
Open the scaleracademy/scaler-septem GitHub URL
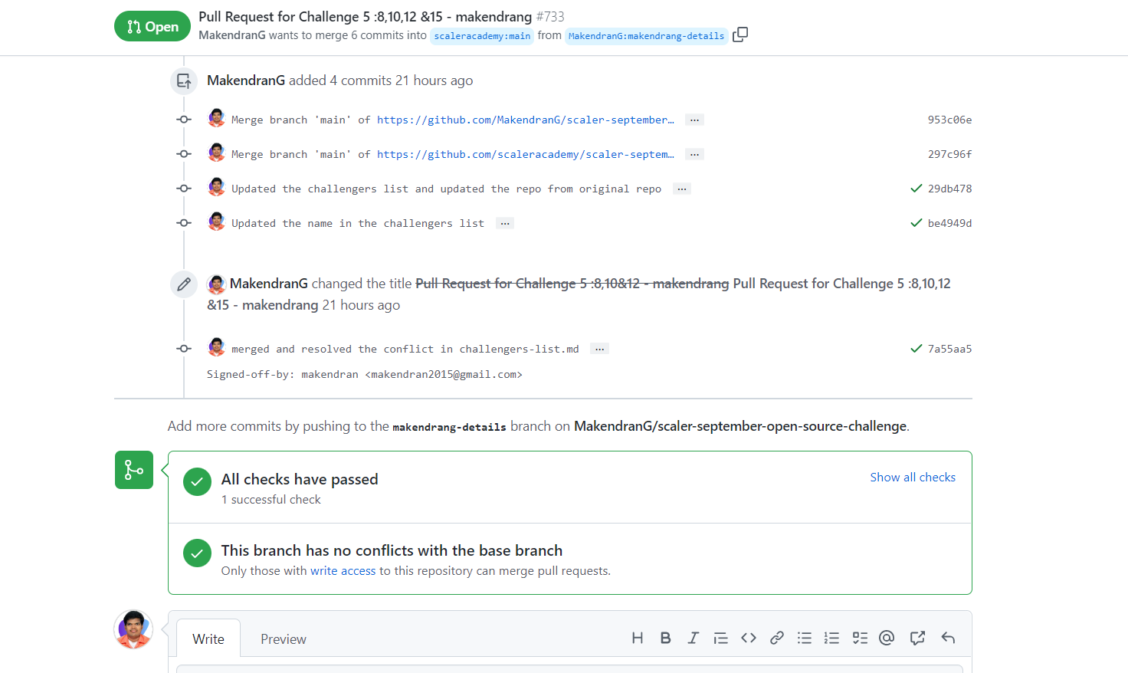coord(526,154)
